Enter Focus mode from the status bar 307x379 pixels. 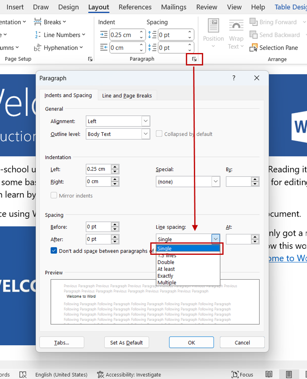(242, 375)
